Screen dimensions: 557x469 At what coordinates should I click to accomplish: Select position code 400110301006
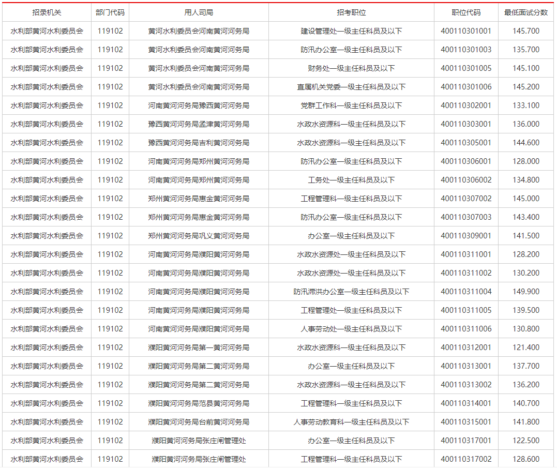click(x=466, y=87)
